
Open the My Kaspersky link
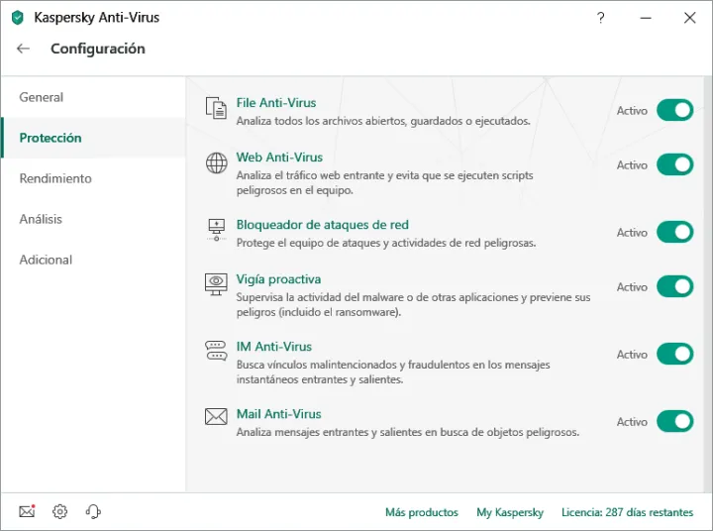pos(510,512)
